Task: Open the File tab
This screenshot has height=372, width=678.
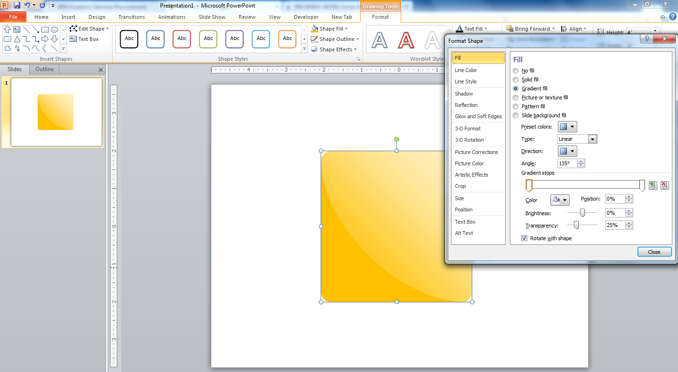Action: pos(13,17)
